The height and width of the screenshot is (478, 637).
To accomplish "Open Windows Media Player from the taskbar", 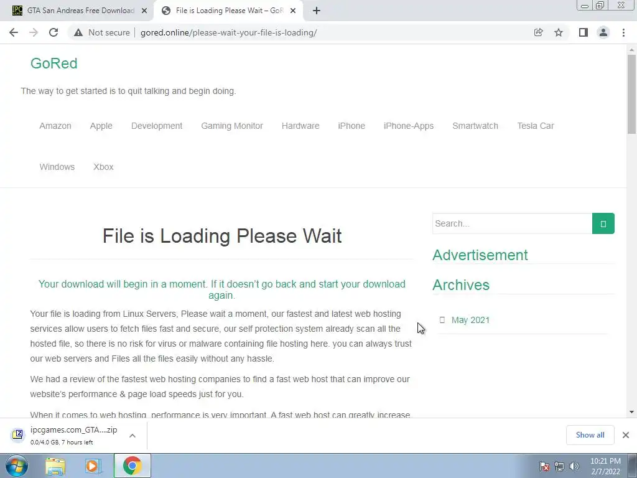I will tap(93, 466).
